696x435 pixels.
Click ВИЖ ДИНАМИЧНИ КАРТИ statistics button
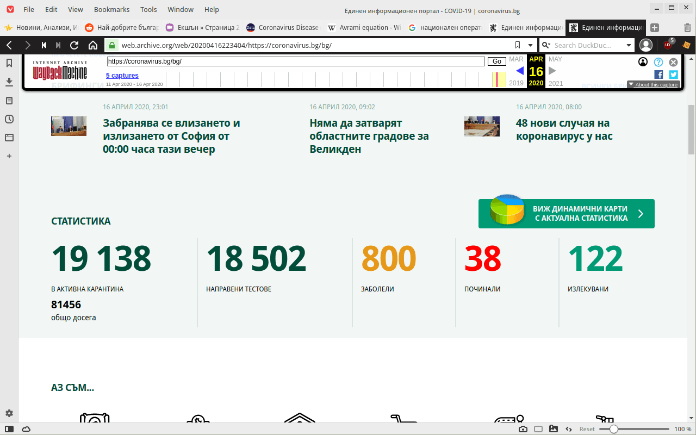(567, 214)
